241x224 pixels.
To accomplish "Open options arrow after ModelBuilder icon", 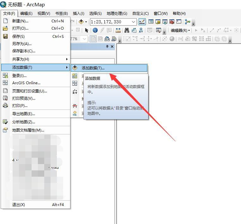I will point(194,24).
